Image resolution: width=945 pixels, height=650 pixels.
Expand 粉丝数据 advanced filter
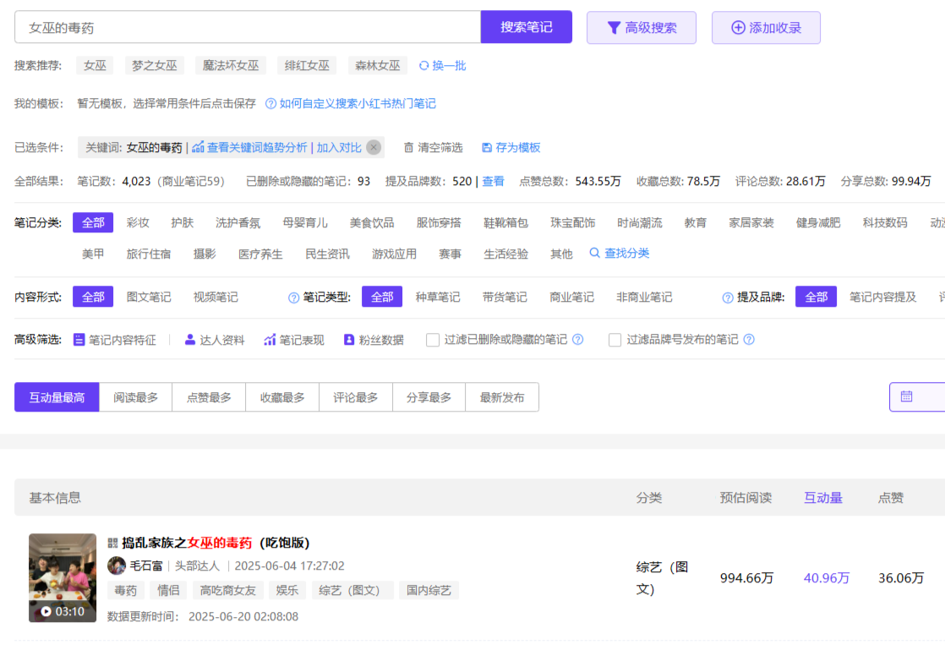tap(374, 340)
